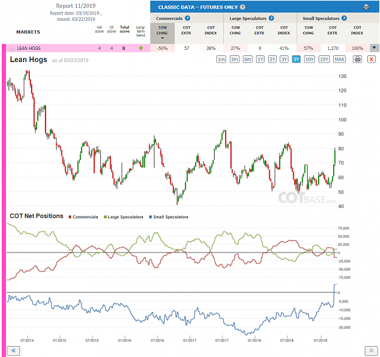
Task: Open help for Classic Data Futures Only
Action: [243, 7]
